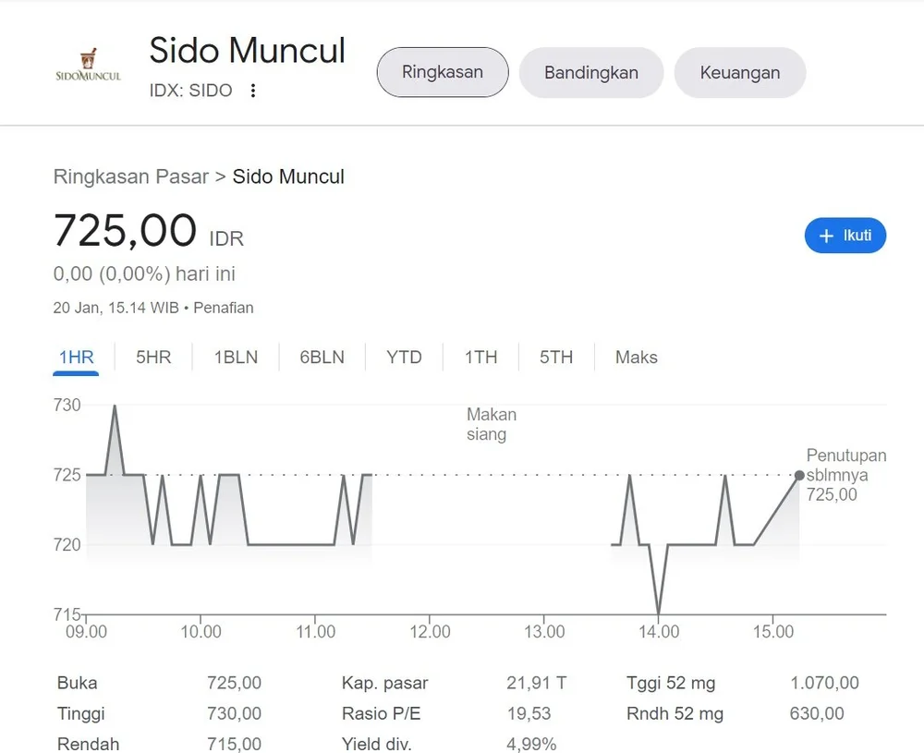View the 5TH historical chart
This screenshot has width=924, height=753.
point(555,357)
